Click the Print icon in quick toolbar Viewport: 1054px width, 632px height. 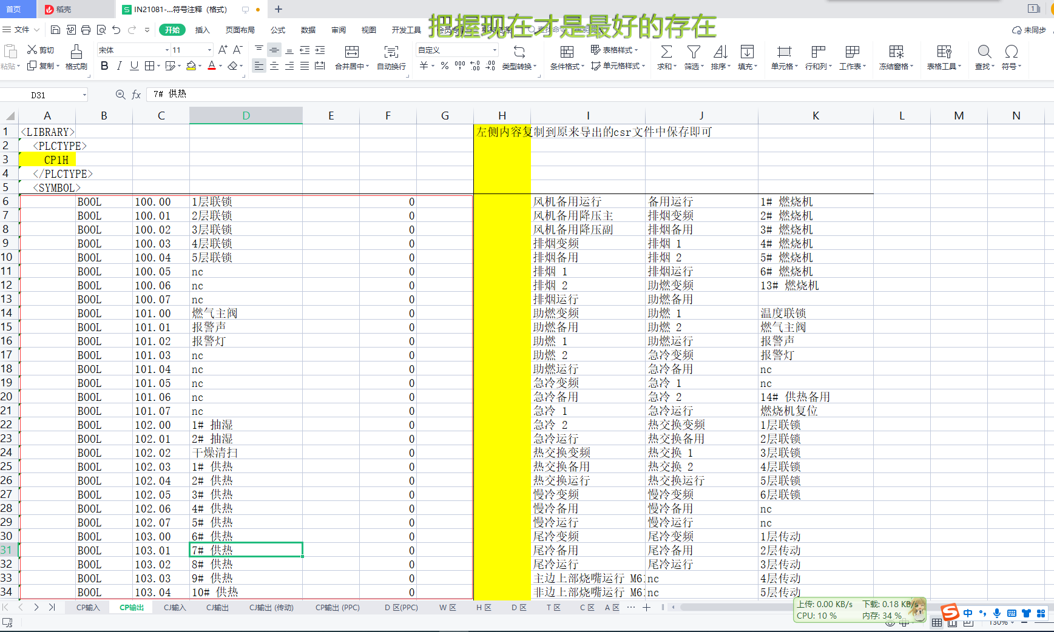point(86,30)
